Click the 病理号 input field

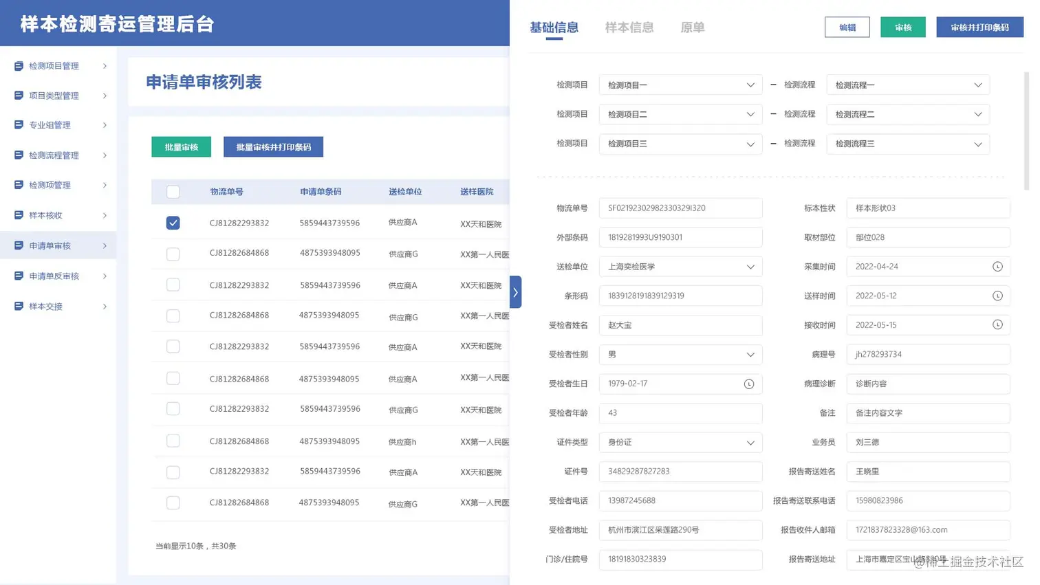pos(928,355)
